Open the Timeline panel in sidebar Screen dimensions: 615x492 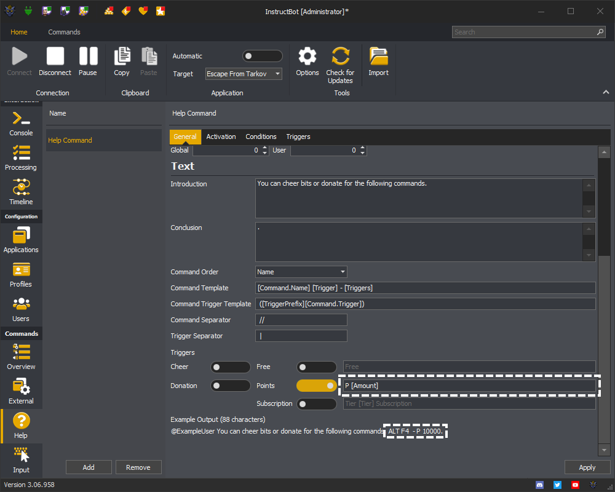21,192
